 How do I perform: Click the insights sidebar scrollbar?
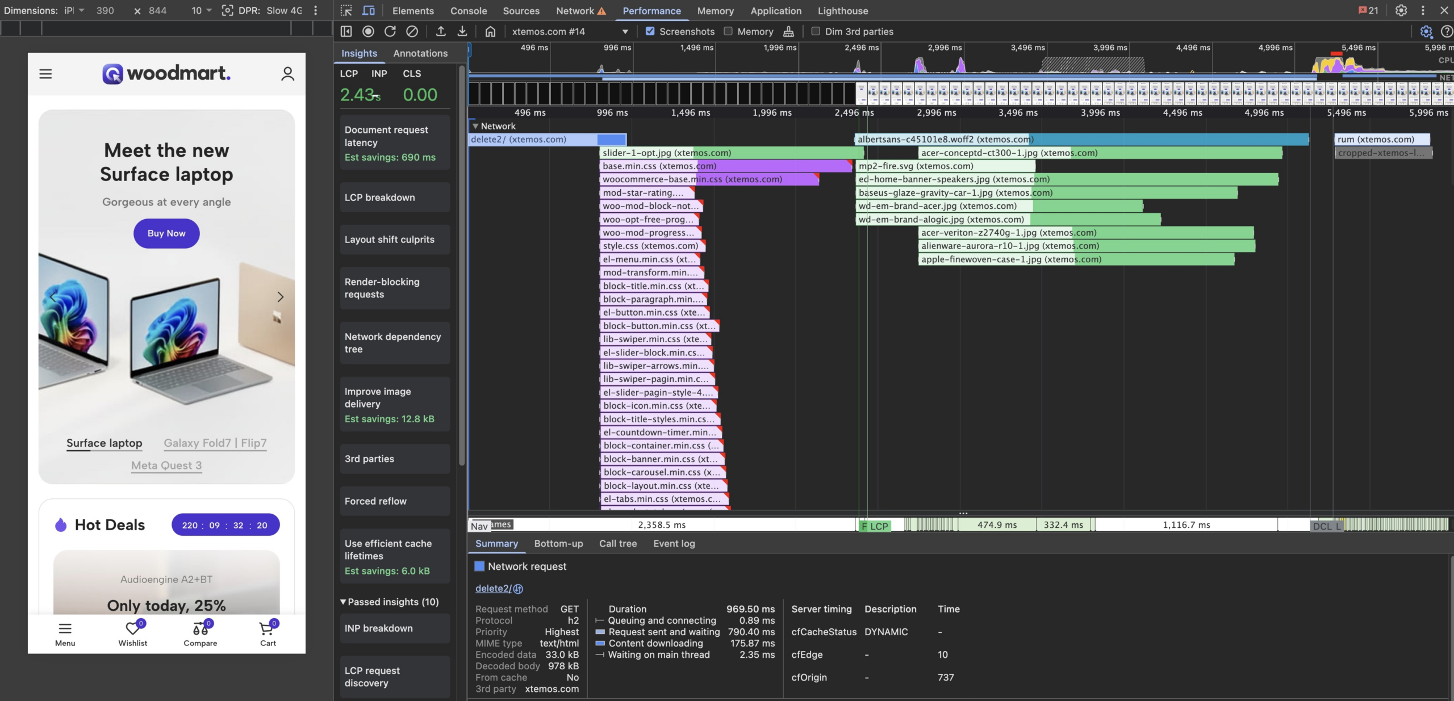[x=461, y=267]
